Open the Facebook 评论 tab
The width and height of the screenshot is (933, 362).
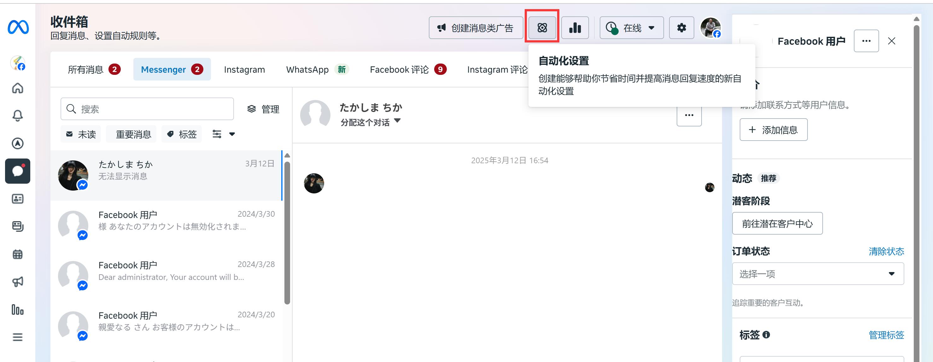point(408,69)
